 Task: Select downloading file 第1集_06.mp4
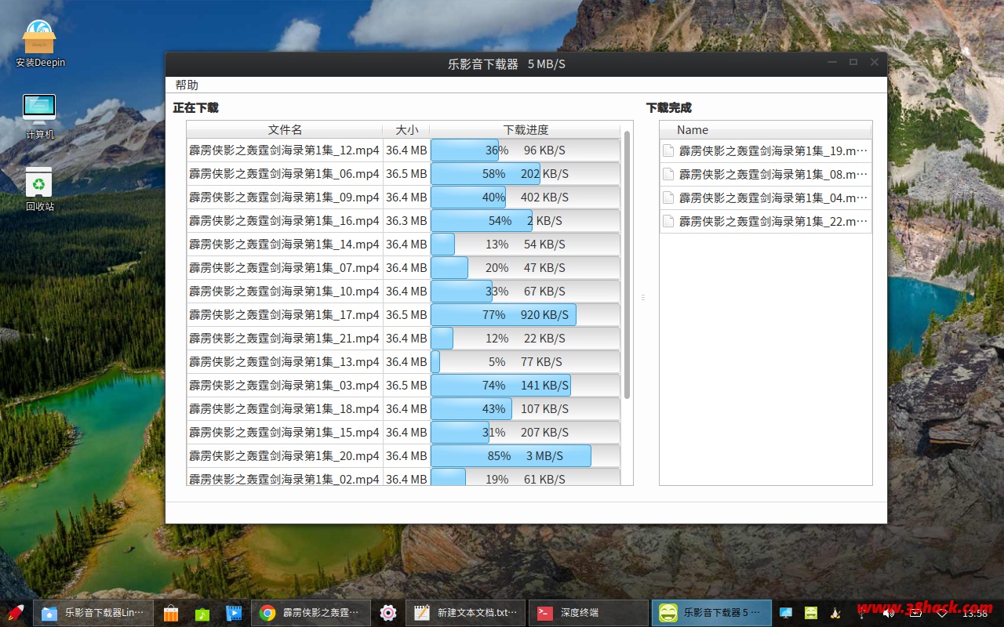point(284,173)
